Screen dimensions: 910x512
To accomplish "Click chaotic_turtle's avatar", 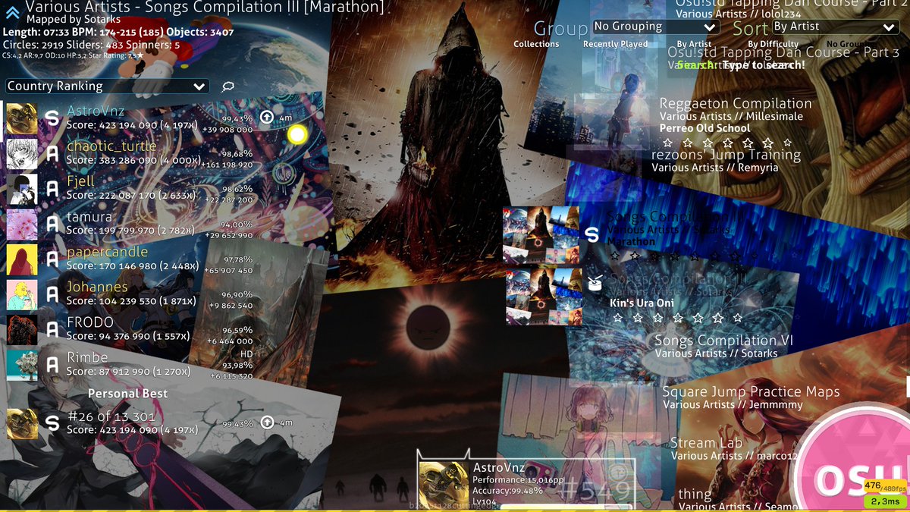I will [x=22, y=154].
